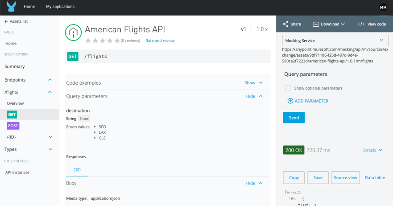Show the Code examples section
This screenshot has width=393, height=206.
(253, 82)
